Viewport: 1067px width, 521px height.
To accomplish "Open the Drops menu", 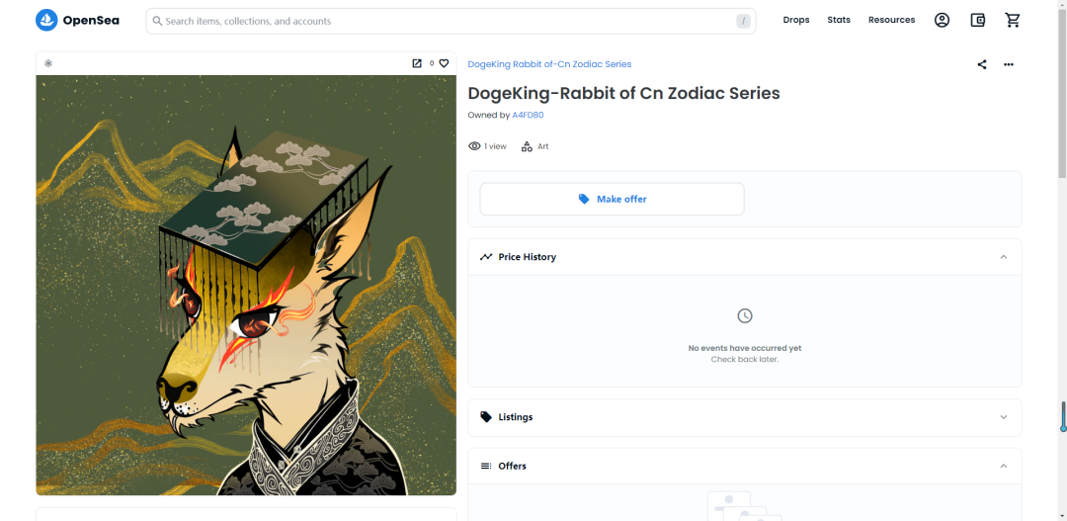I will (x=795, y=20).
